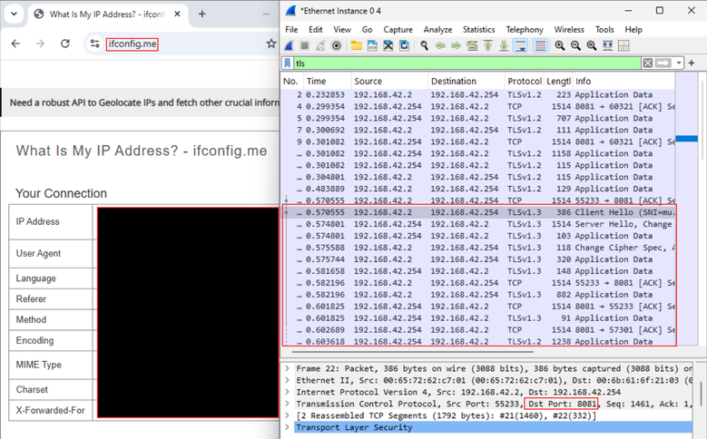Open the Help menu
This screenshot has width=707, height=439.
[633, 29]
